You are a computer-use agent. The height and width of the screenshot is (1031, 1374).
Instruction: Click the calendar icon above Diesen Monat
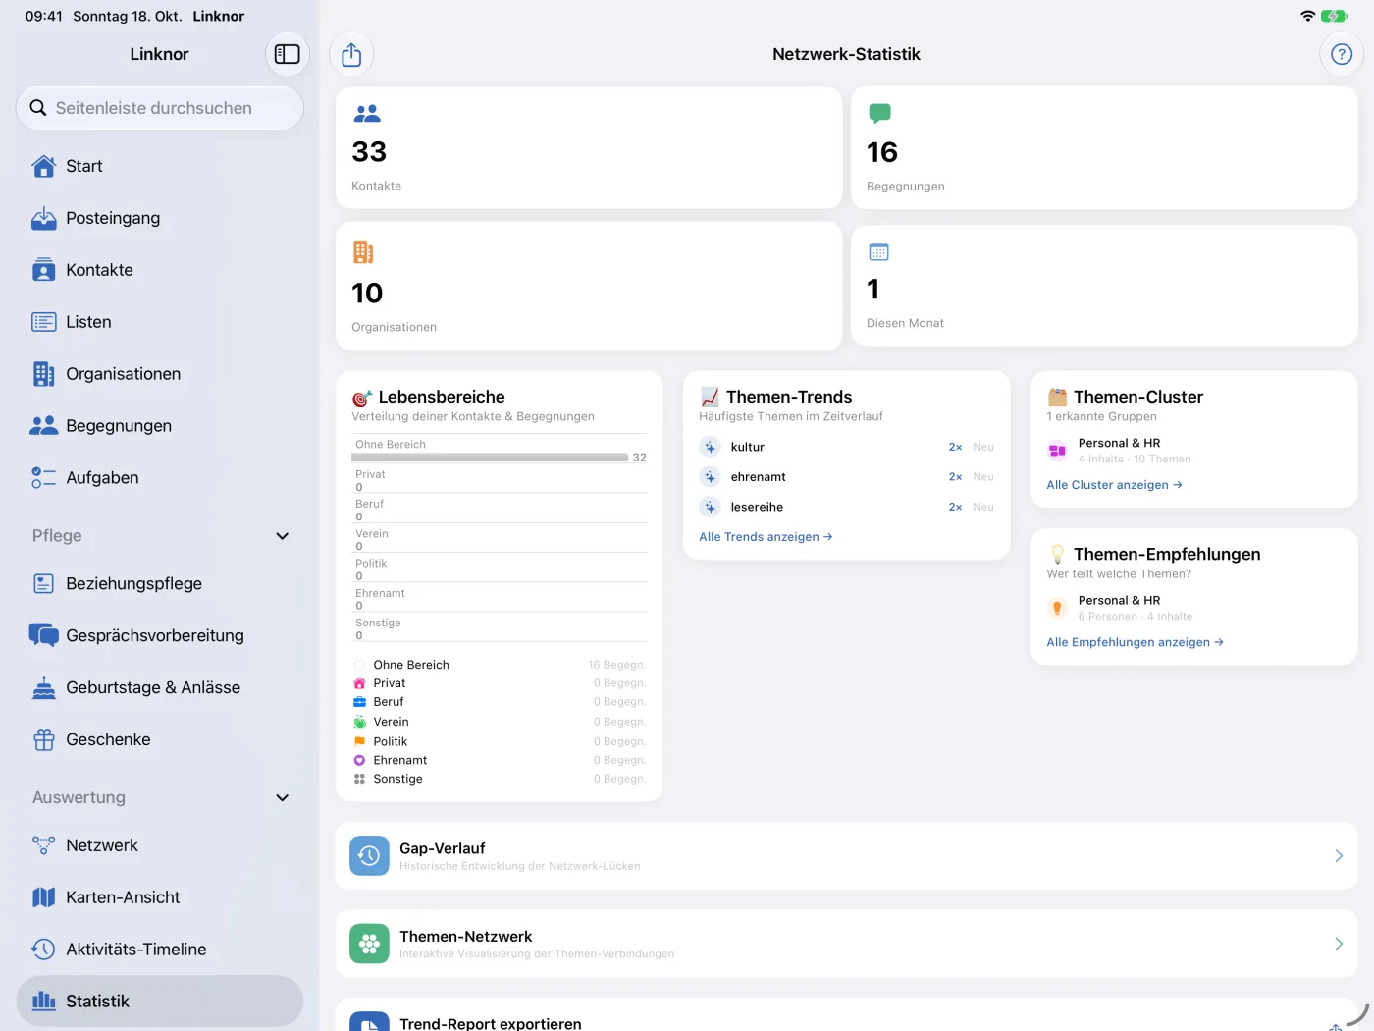(878, 252)
